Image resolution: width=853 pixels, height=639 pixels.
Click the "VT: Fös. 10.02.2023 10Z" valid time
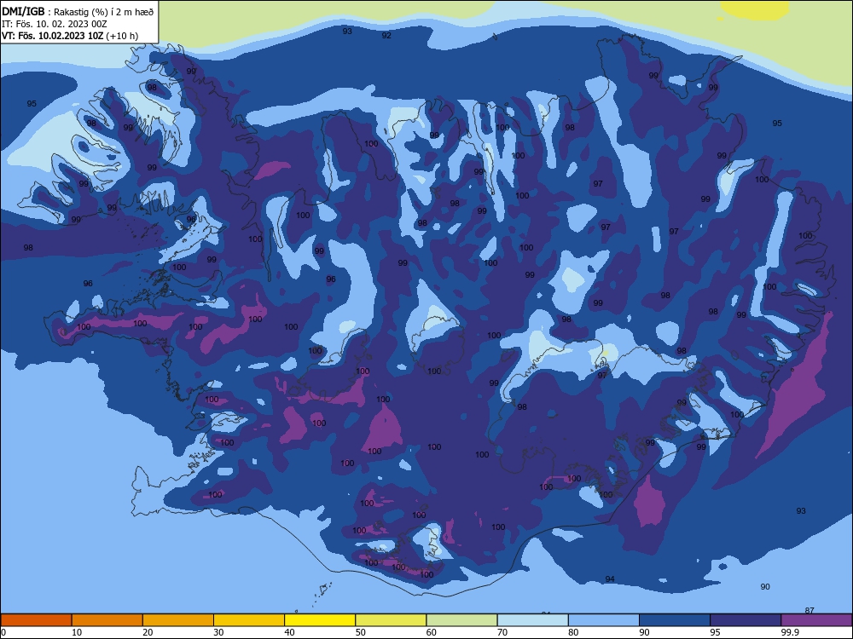click(52, 36)
